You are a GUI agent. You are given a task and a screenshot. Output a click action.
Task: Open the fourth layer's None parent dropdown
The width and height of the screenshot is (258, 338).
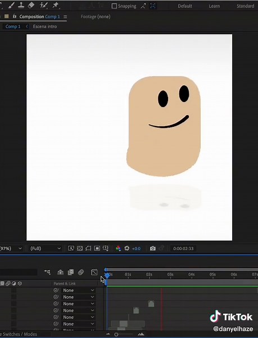pos(78,310)
